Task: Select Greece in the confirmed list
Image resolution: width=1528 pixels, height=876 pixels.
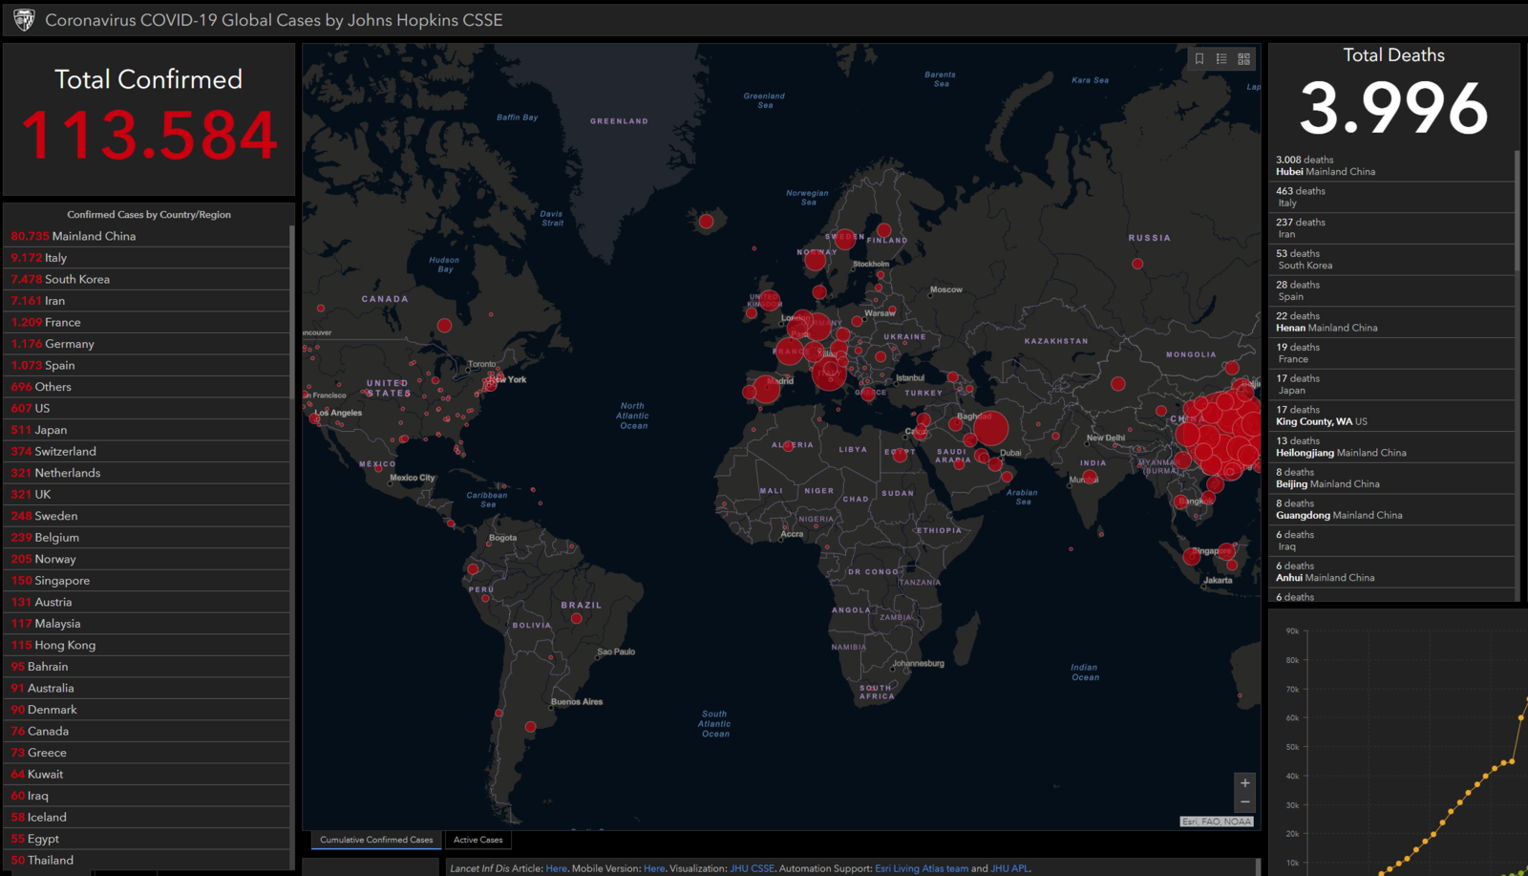Action: point(146,753)
